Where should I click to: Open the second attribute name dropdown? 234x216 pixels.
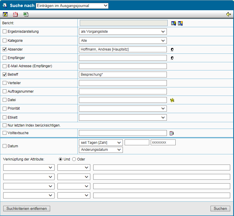coord(29,177)
